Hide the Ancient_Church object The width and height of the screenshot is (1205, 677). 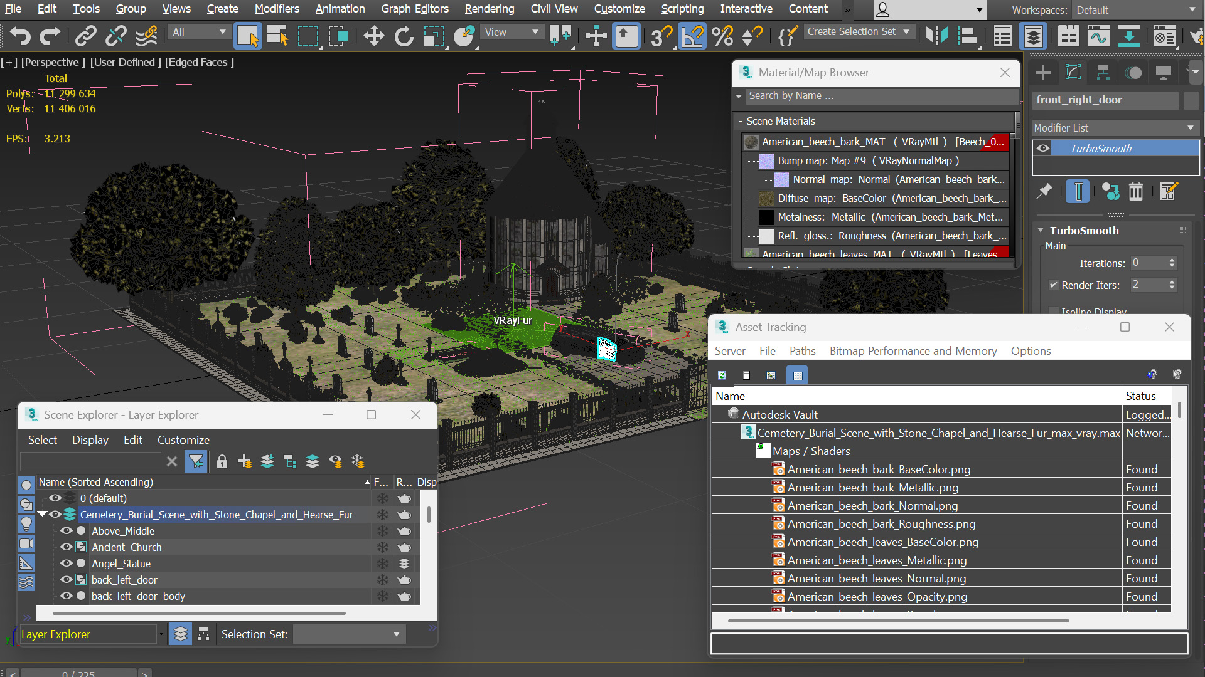pos(66,547)
